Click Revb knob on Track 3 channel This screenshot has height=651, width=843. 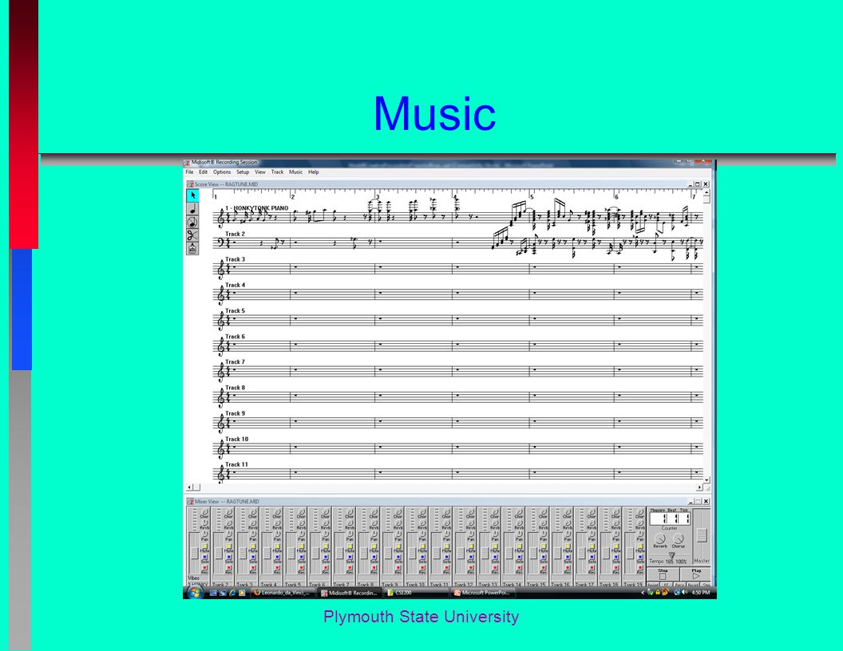coord(253,523)
